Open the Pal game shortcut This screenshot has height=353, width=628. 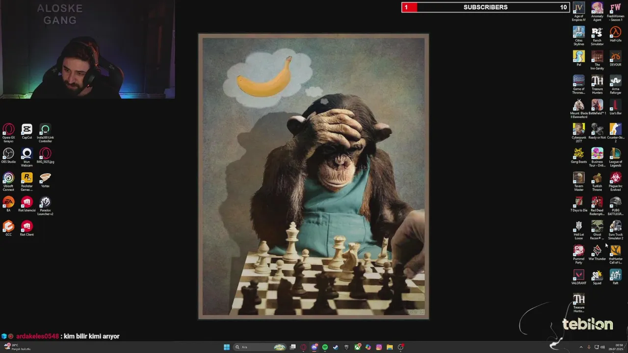(579, 58)
